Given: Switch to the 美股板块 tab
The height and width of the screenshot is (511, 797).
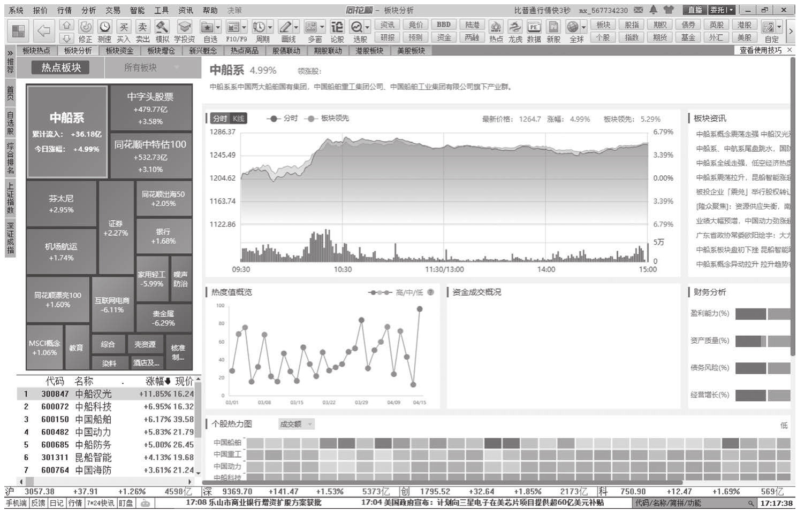Looking at the screenshot, I should pos(411,51).
